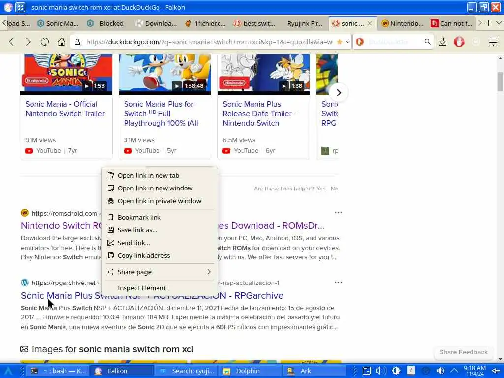Go back with the toolbar back arrow
This screenshot has height=378, width=504.
pyautogui.click(x=12, y=42)
